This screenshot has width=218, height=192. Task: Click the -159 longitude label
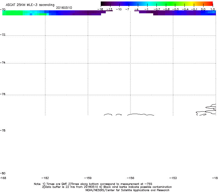click(88, 178)
